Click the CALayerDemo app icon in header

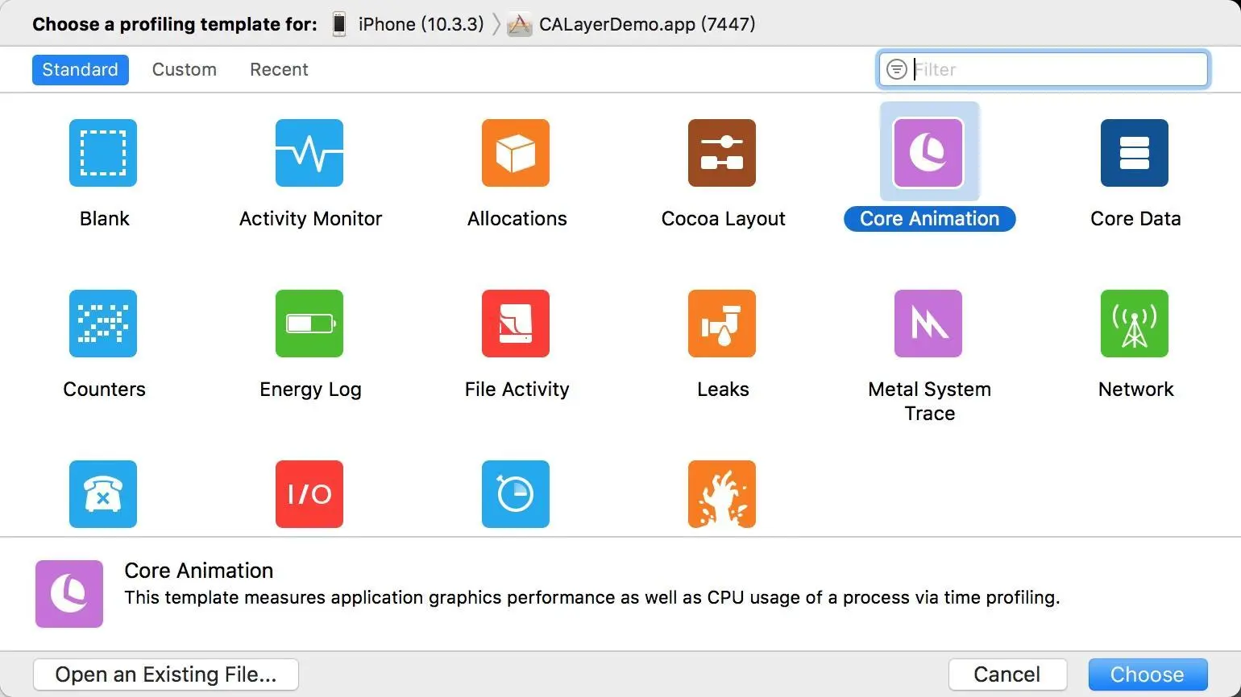520,25
